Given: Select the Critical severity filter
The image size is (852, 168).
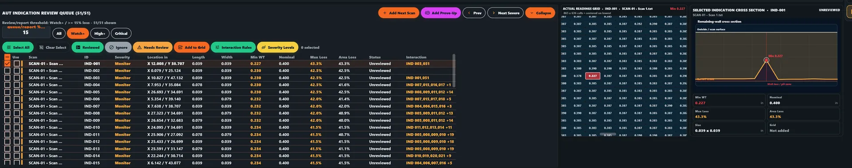Looking at the screenshot, I should click(x=121, y=33).
